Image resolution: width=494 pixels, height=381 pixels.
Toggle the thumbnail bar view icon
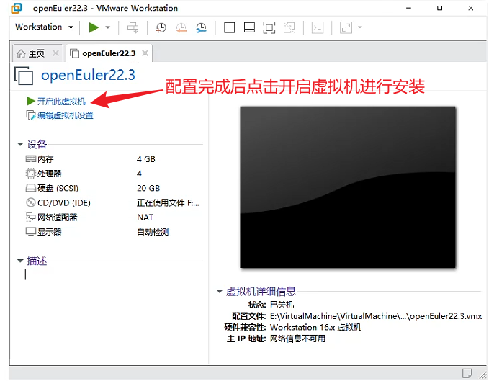tap(249, 28)
